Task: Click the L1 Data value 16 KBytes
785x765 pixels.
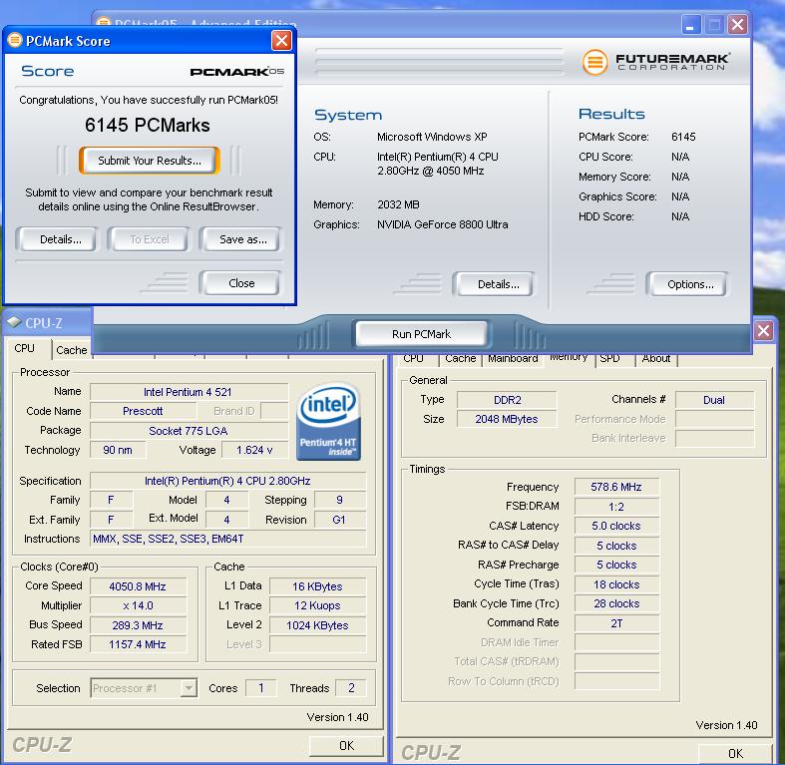Action: point(317,586)
